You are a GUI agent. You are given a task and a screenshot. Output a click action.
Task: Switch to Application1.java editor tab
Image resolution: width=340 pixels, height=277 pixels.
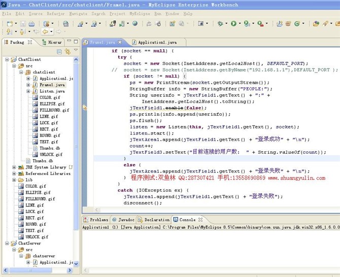pyautogui.click(x=157, y=42)
